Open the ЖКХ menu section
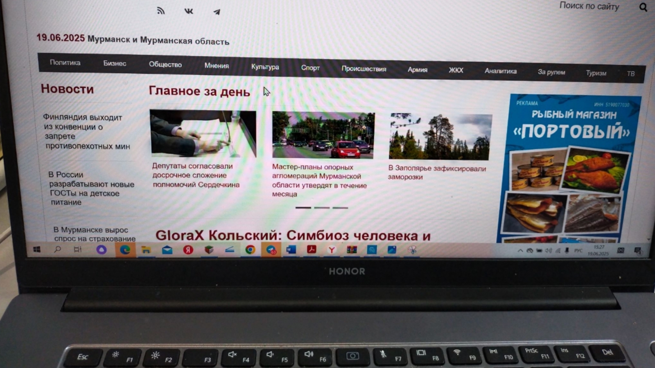Screen dimensions: 655x368 click(456, 70)
